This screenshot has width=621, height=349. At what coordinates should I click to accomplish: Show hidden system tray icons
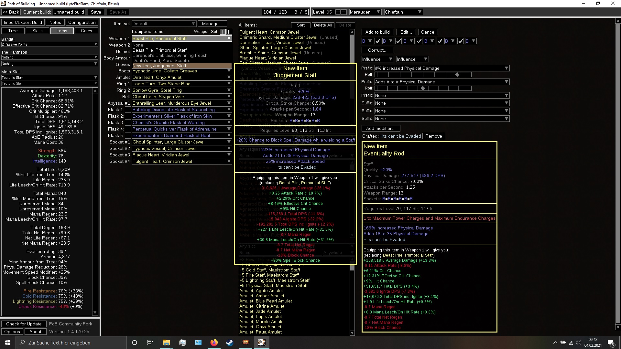[555, 343]
